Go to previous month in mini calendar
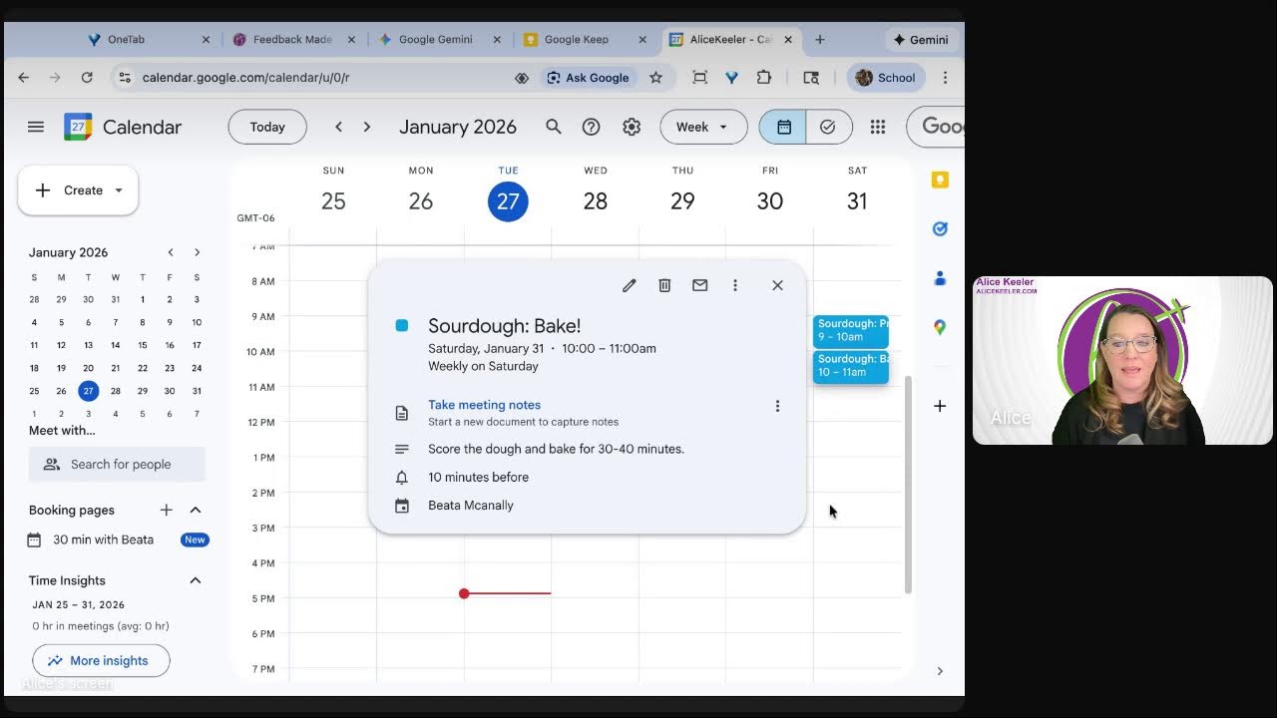 coord(171,252)
